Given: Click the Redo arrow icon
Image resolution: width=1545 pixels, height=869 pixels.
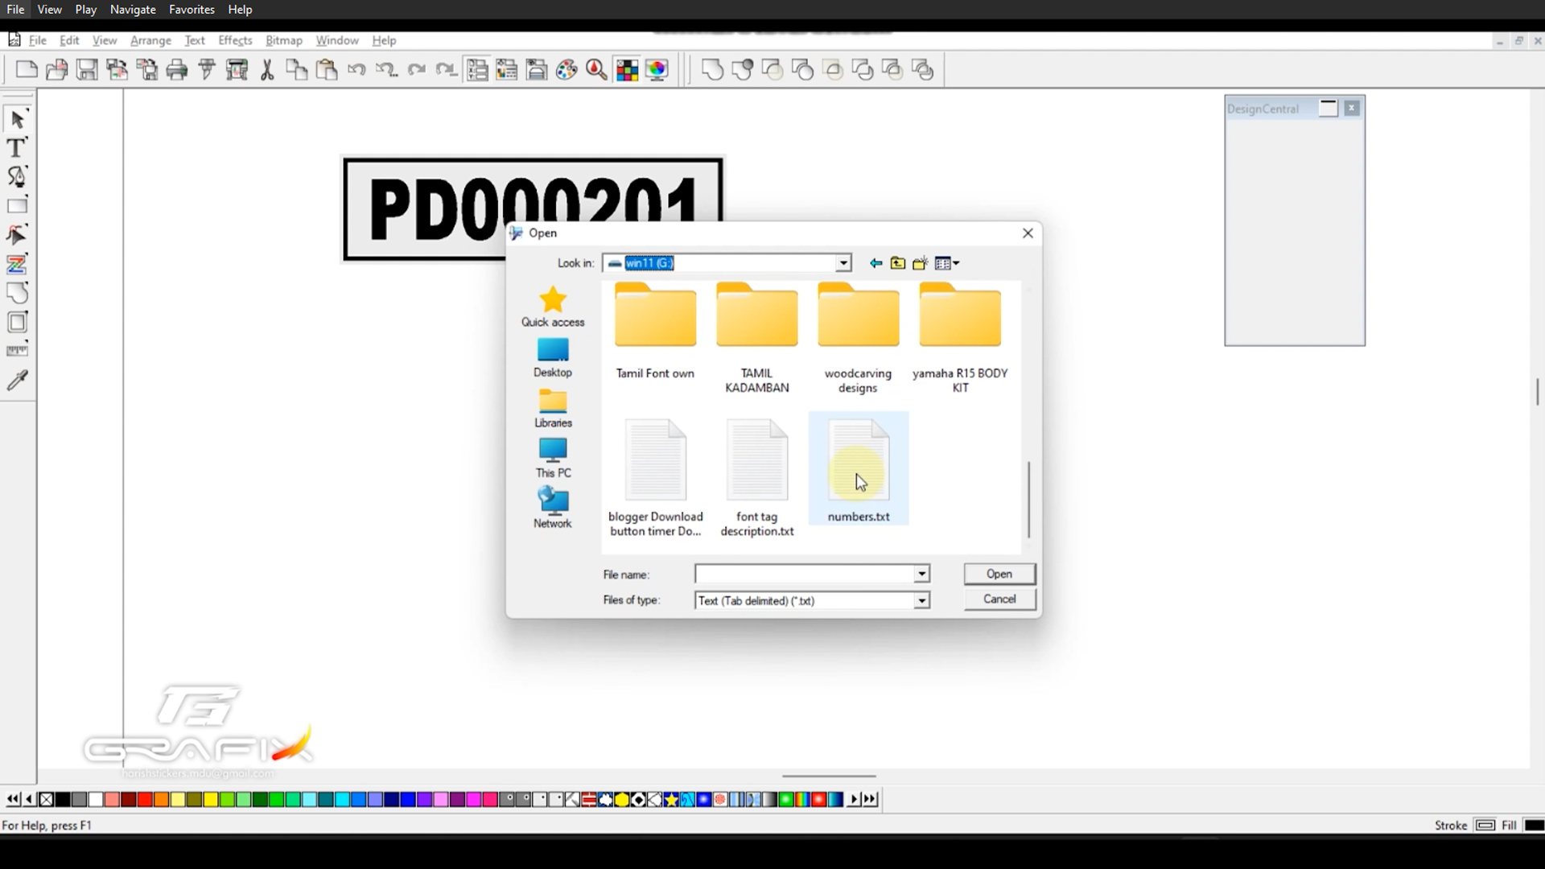Looking at the screenshot, I should point(416,70).
